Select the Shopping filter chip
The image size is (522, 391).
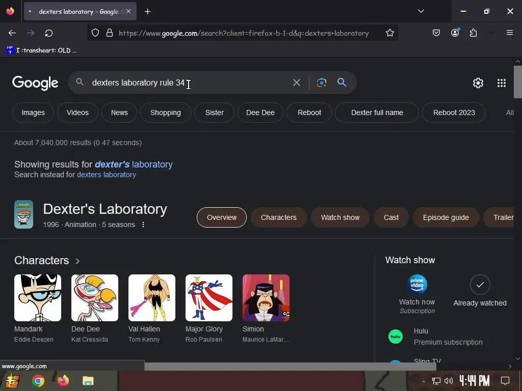click(166, 113)
